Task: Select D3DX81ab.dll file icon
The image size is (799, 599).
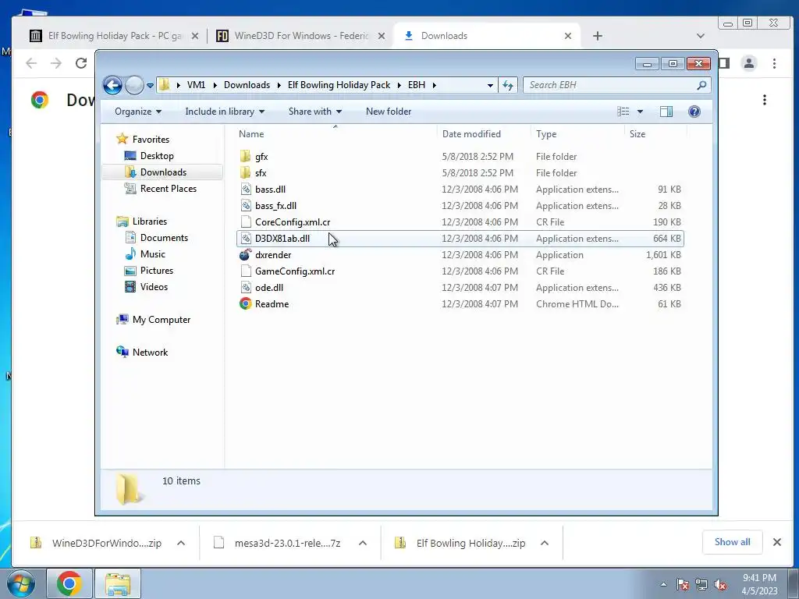Action: [x=246, y=239]
